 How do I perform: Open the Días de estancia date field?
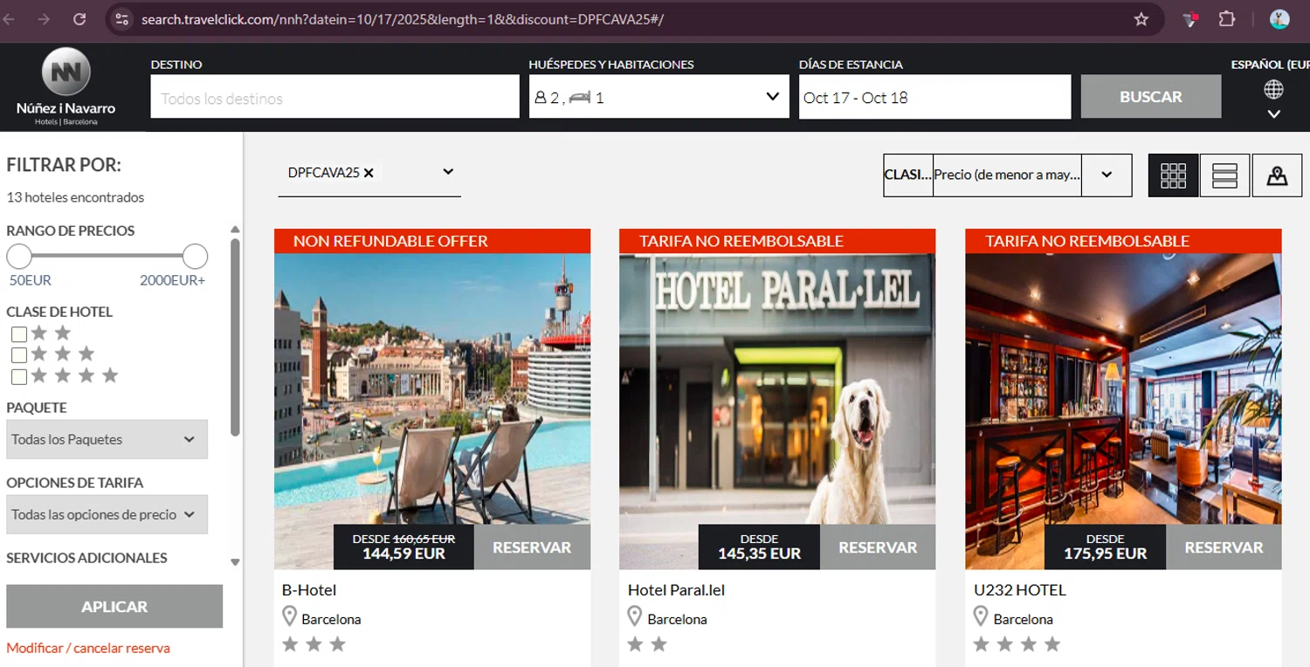click(934, 97)
